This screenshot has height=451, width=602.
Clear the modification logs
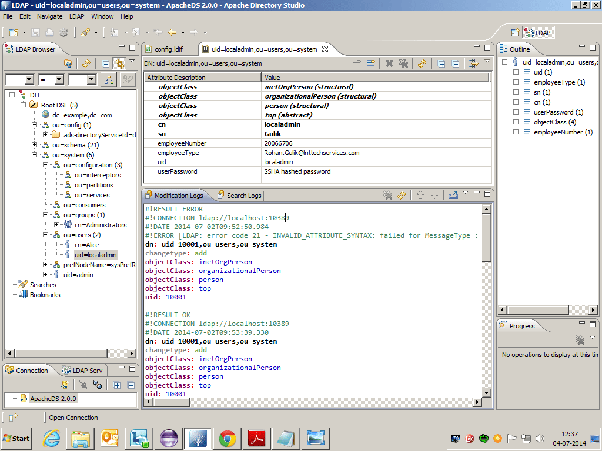(x=387, y=195)
